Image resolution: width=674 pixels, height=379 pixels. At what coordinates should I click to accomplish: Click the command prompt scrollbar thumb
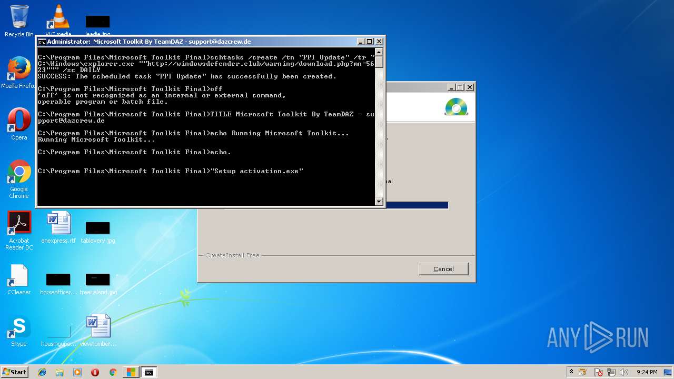click(x=379, y=61)
